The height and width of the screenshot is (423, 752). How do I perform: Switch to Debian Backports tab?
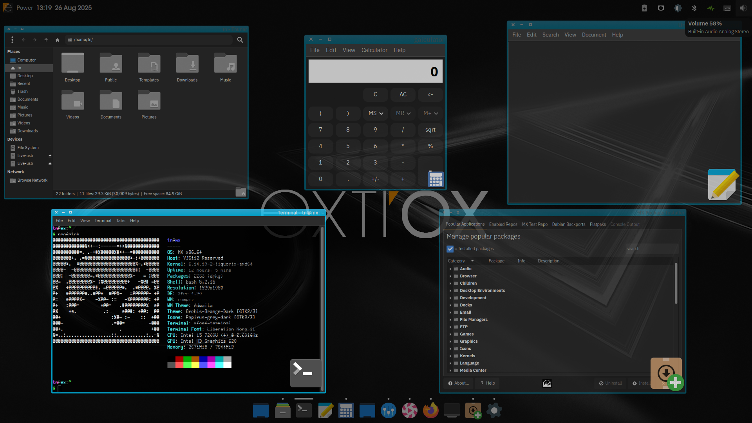568,224
